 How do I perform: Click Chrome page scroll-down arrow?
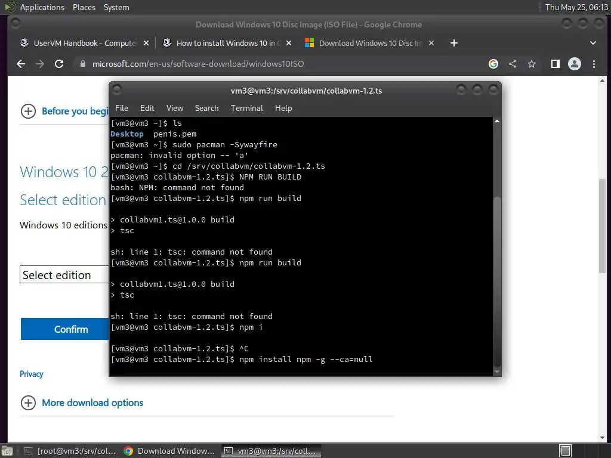point(603,438)
